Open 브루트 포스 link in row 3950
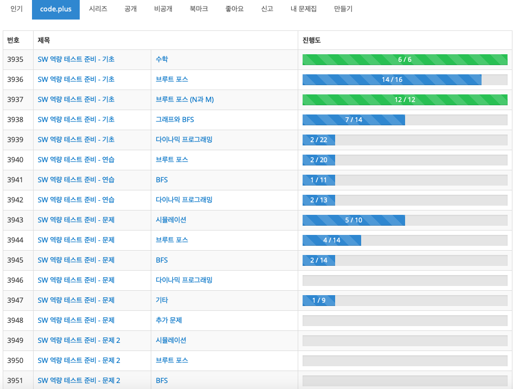 pos(172,360)
